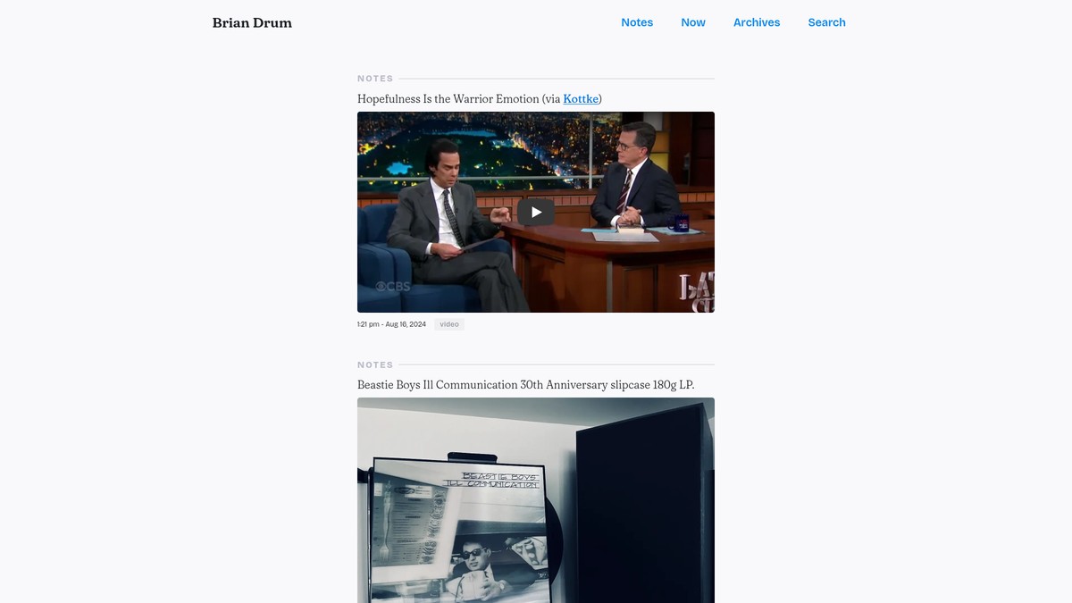Viewport: 1072px width, 603px height.
Task: Click the Beastie Boys Ill Communication post text
Action: click(x=525, y=385)
